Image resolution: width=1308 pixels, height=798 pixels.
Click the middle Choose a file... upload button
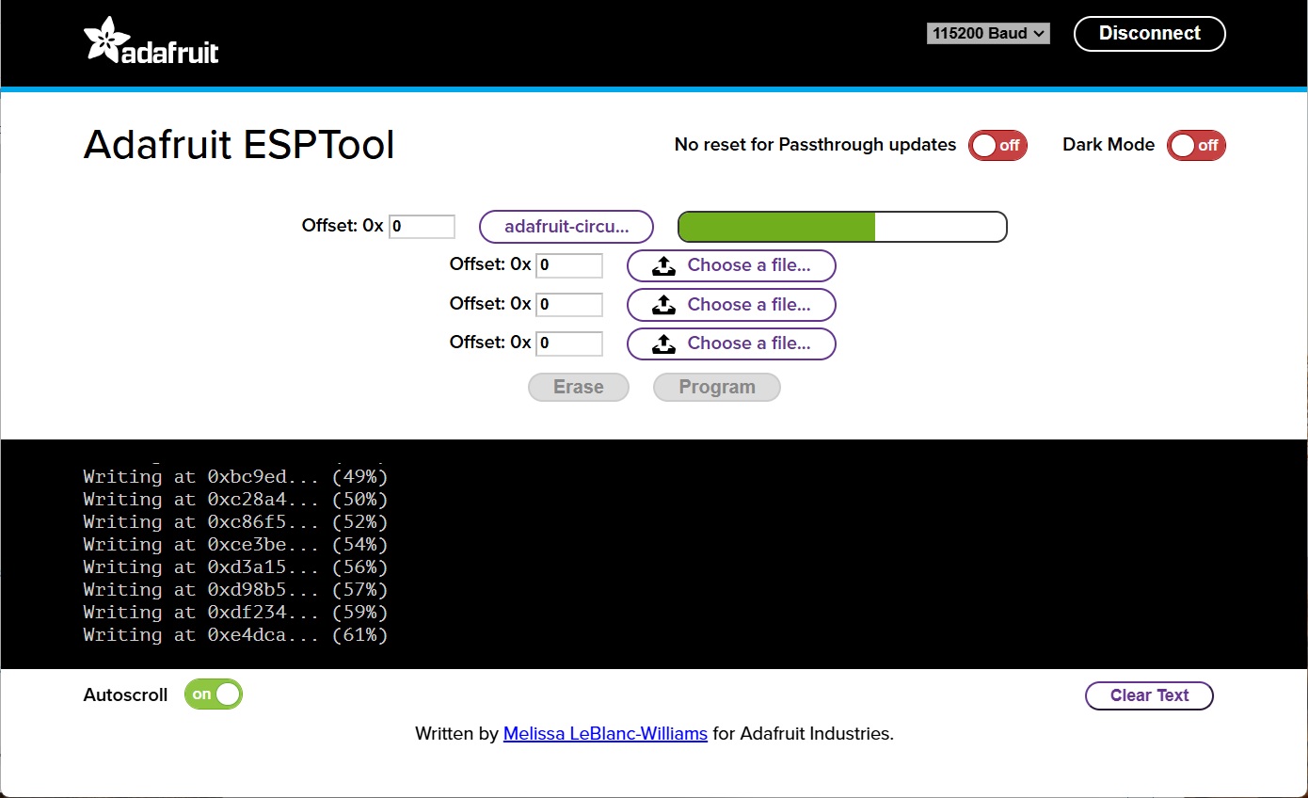click(731, 305)
